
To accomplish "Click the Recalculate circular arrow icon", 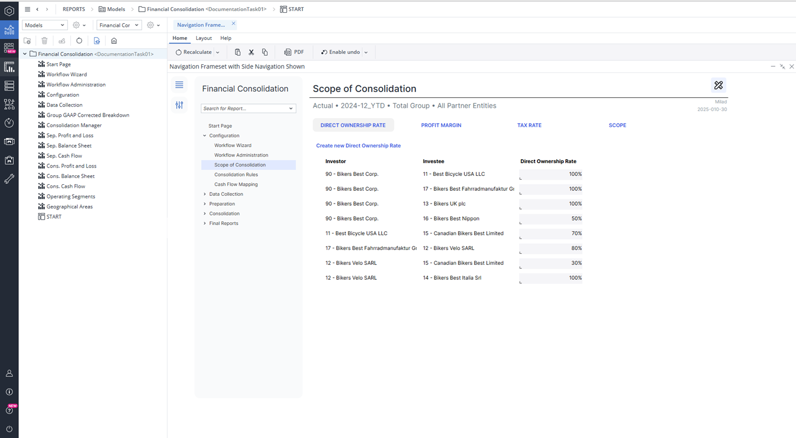I will (x=179, y=52).
